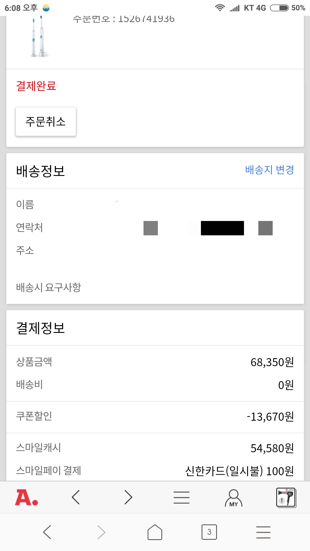
Task: Tap the 쿠폰할인 -13,670원 amount
Action: tap(270, 417)
